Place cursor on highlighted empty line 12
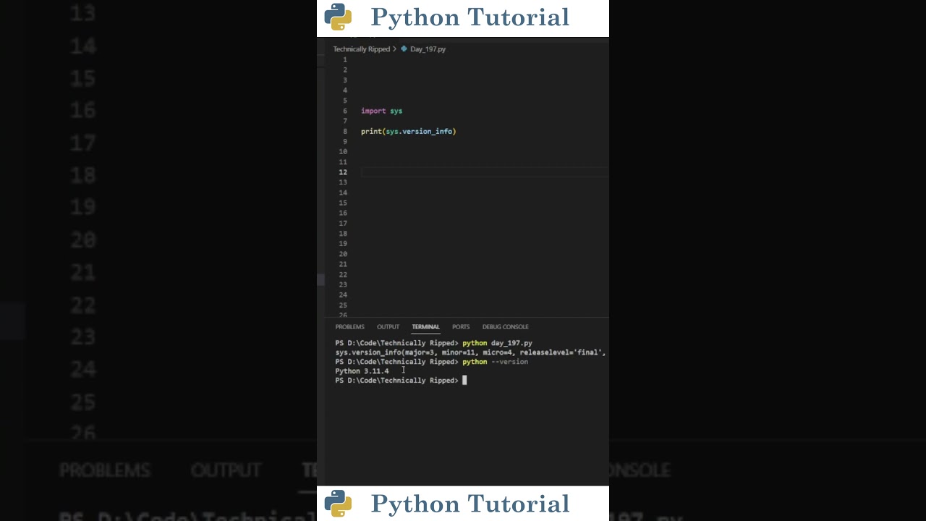This screenshot has height=521, width=926. (485, 172)
